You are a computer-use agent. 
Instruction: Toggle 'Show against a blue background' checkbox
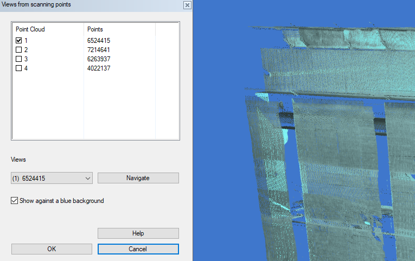coord(15,201)
